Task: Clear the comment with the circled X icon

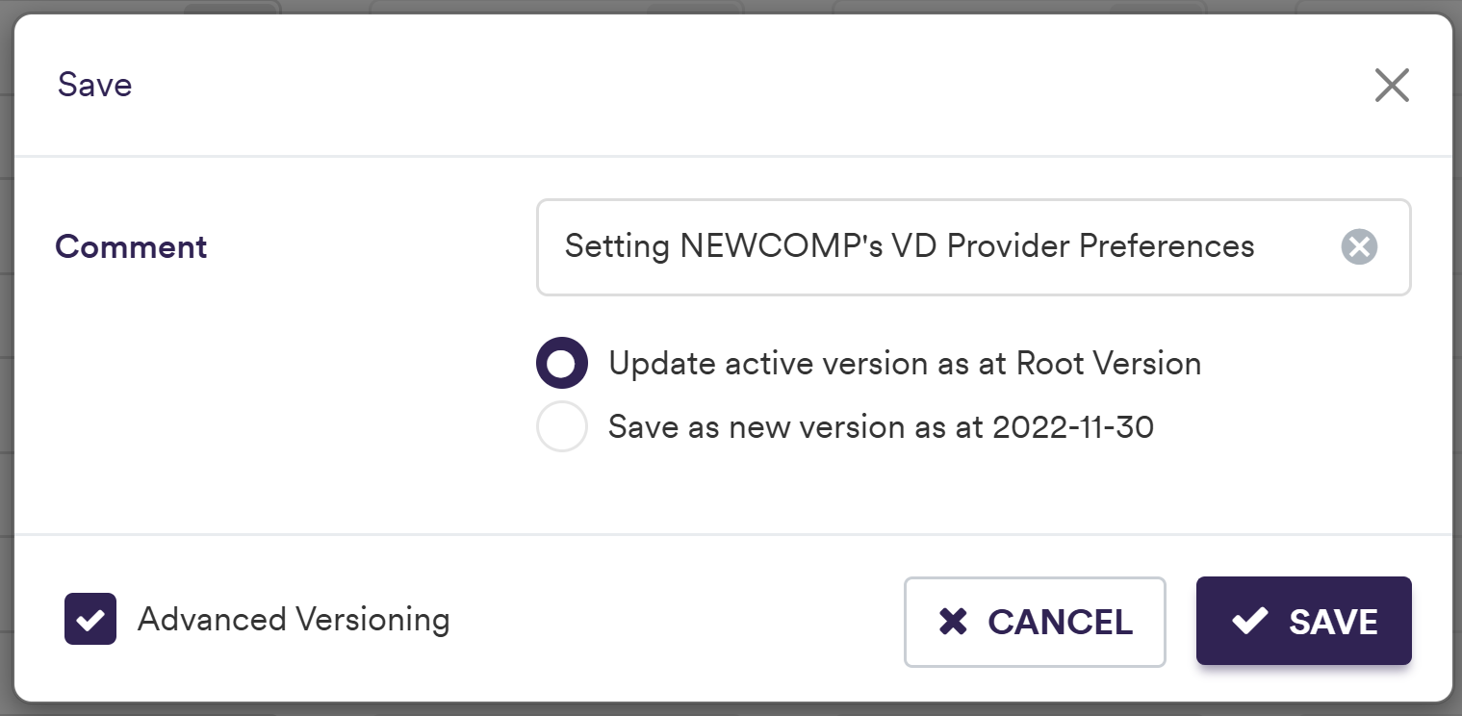Action: point(1359,247)
